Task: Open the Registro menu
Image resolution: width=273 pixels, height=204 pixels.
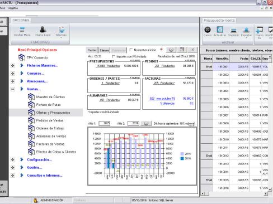Action: [x=13, y=8]
